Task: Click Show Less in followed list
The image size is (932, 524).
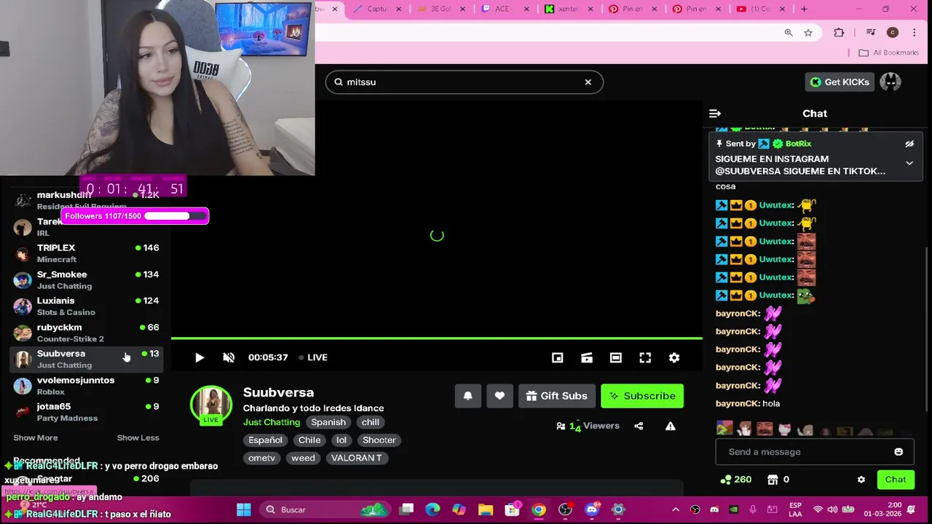Action: pyautogui.click(x=138, y=437)
